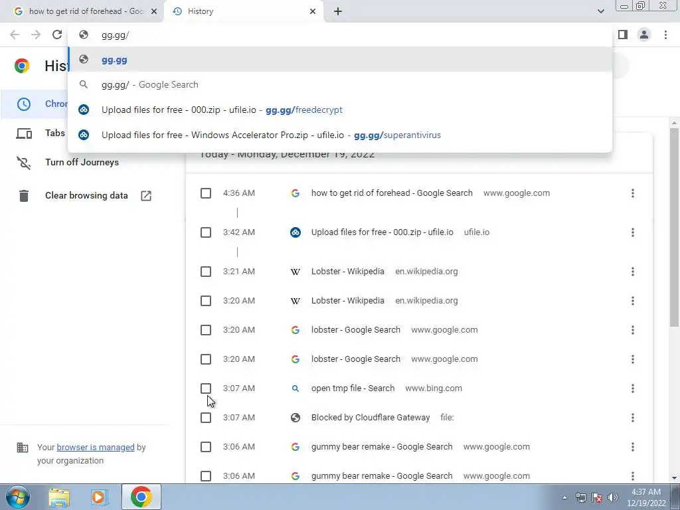The image size is (680, 510).
Task: Click the Chrome logo on History page
Action: pos(22,66)
